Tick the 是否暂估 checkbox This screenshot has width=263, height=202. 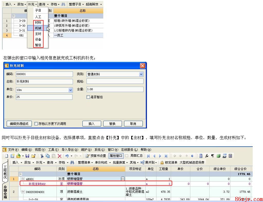[88, 97]
